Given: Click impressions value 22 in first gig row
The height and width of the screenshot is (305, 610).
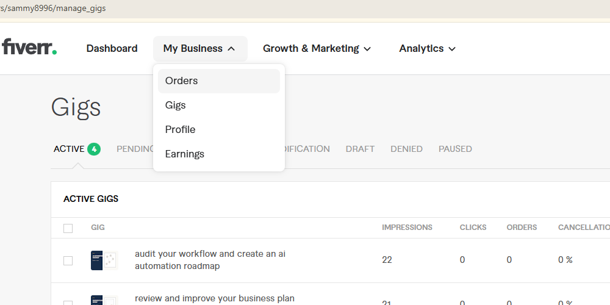Looking at the screenshot, I should point(387,260).
